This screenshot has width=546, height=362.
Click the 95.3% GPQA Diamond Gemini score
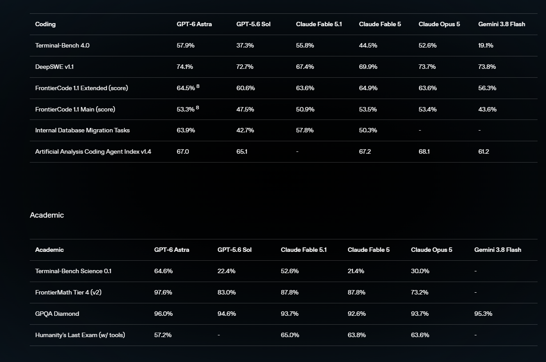coord(483,314)
